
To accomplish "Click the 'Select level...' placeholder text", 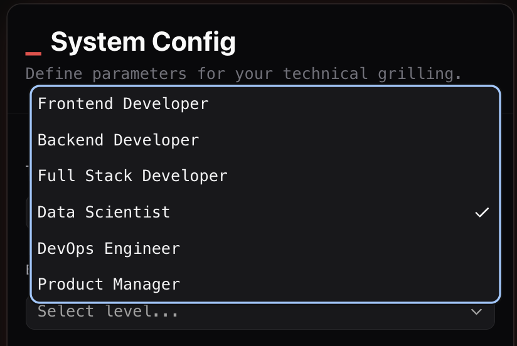I will 108,312.
